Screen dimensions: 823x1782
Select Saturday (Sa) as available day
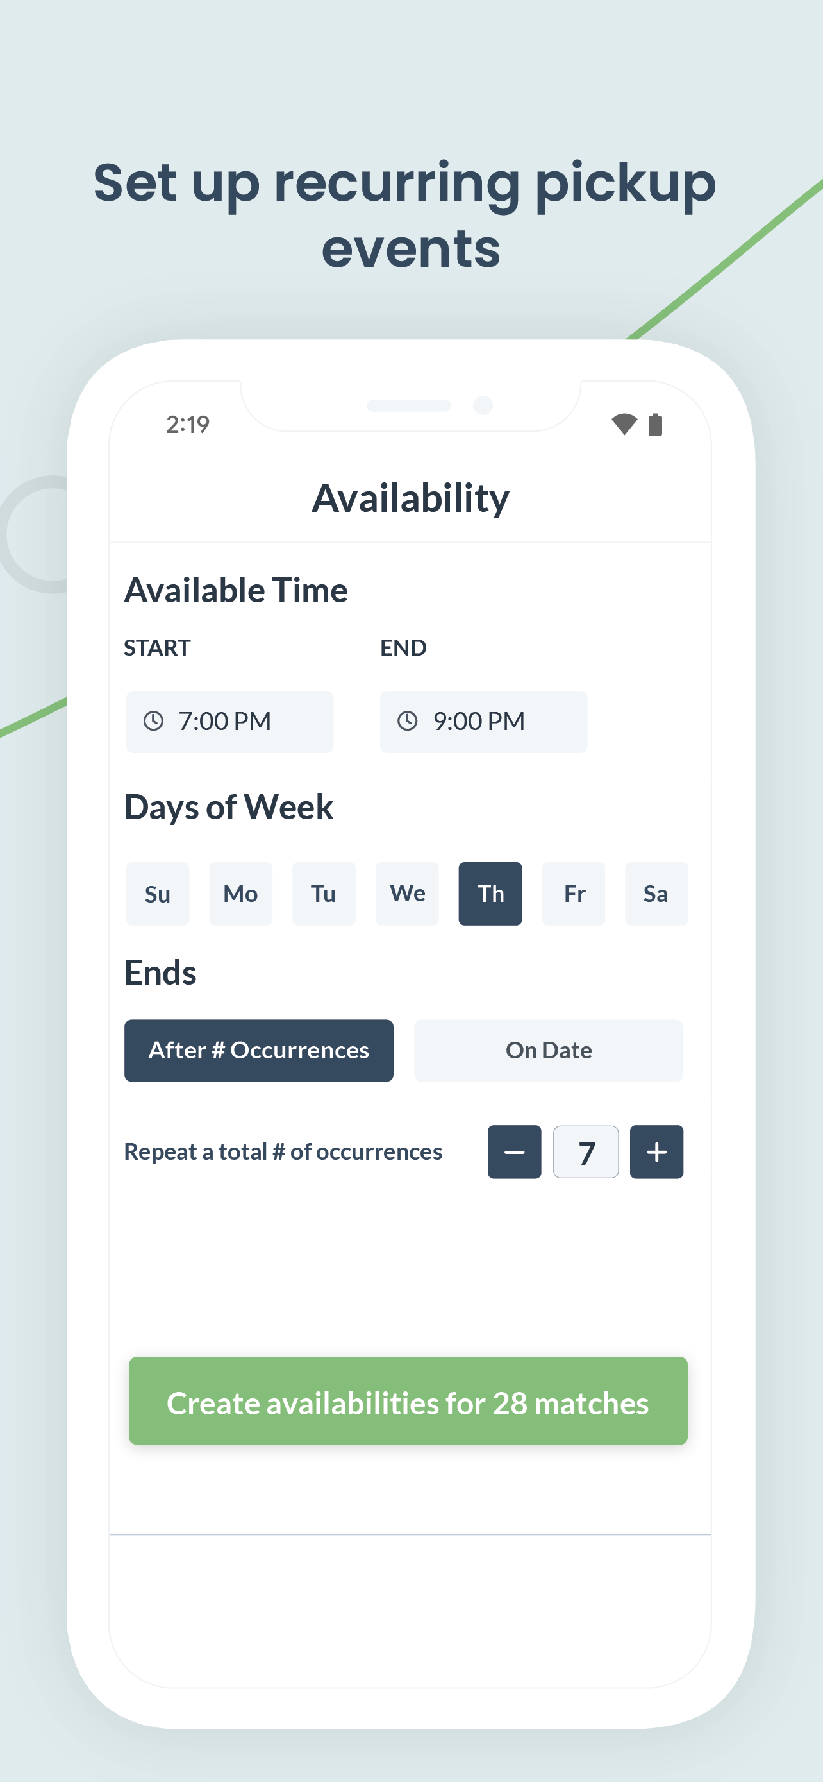(656, 894)
